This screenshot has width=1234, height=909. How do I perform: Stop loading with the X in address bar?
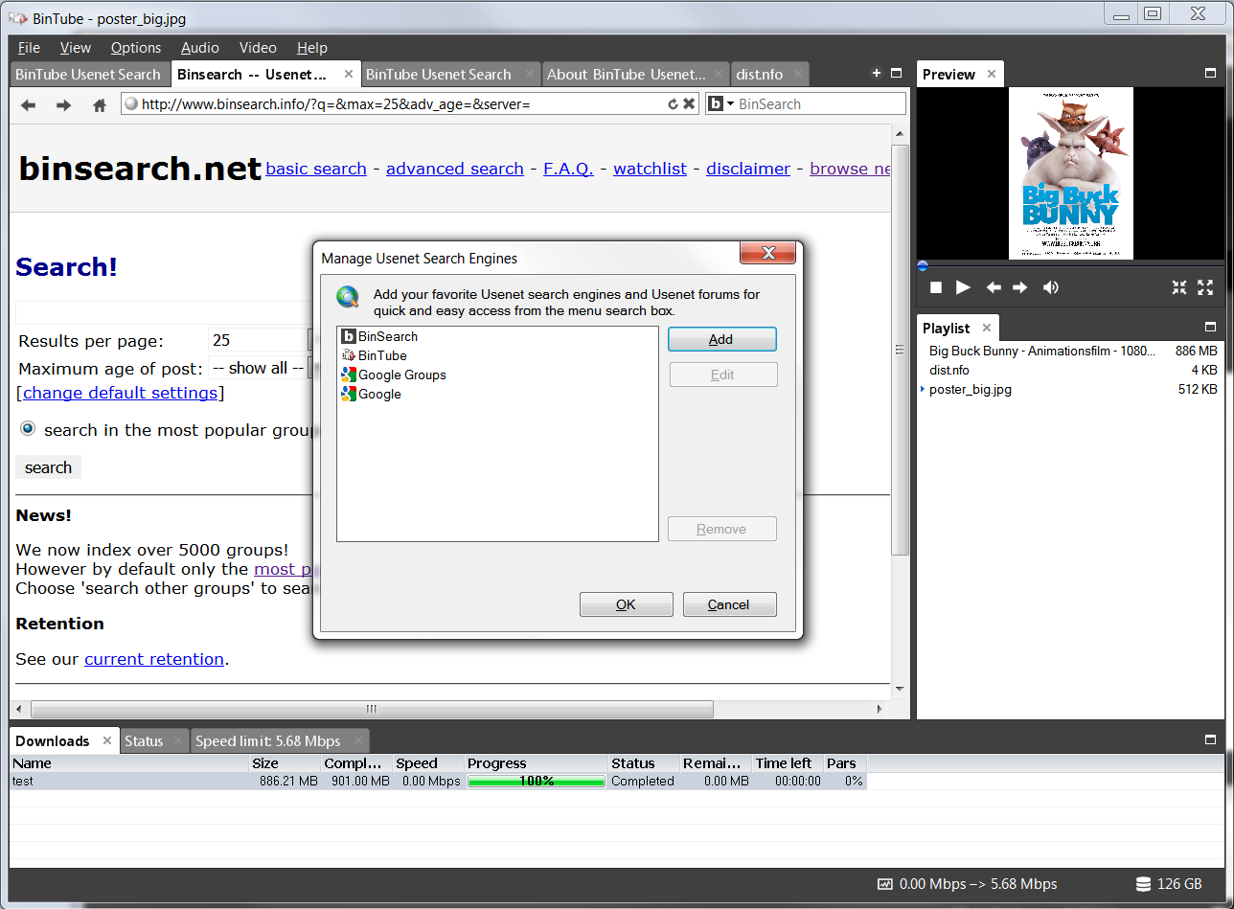click(688, 104)
